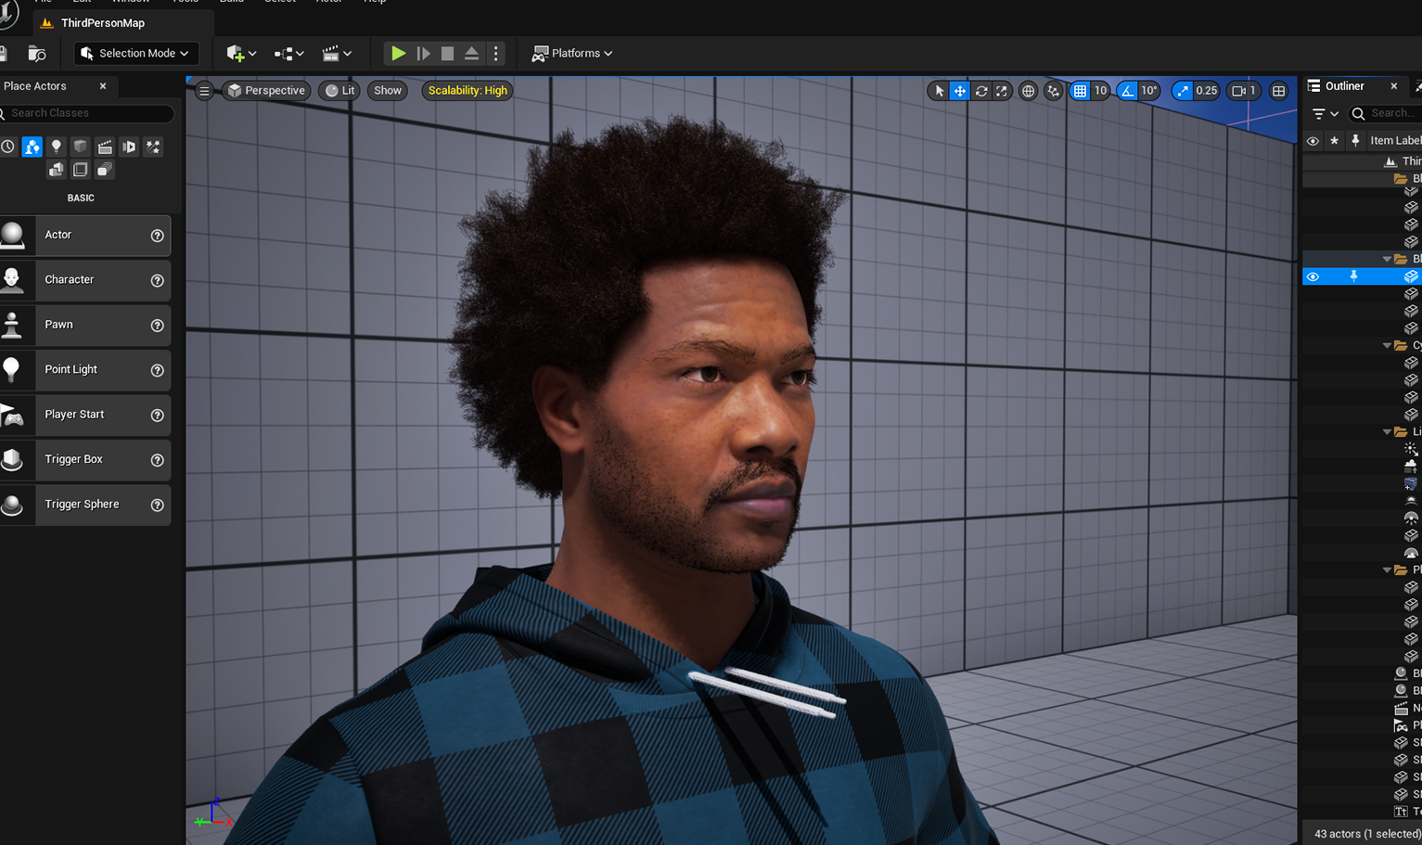Open the Cinematics clapperboard dropdown
1422x845 pixels.
(x=337, y=54)
